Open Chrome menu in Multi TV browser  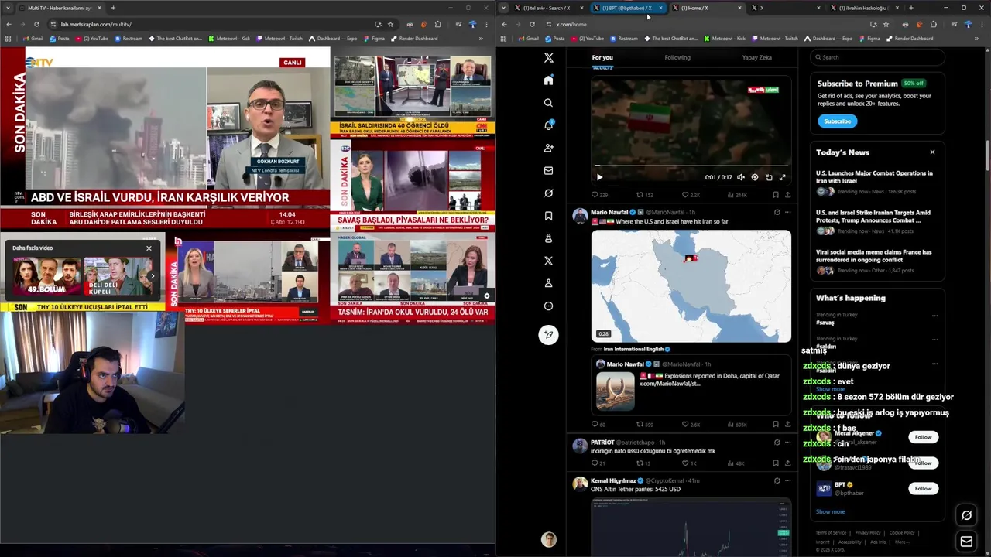click(x=487, y=24)
